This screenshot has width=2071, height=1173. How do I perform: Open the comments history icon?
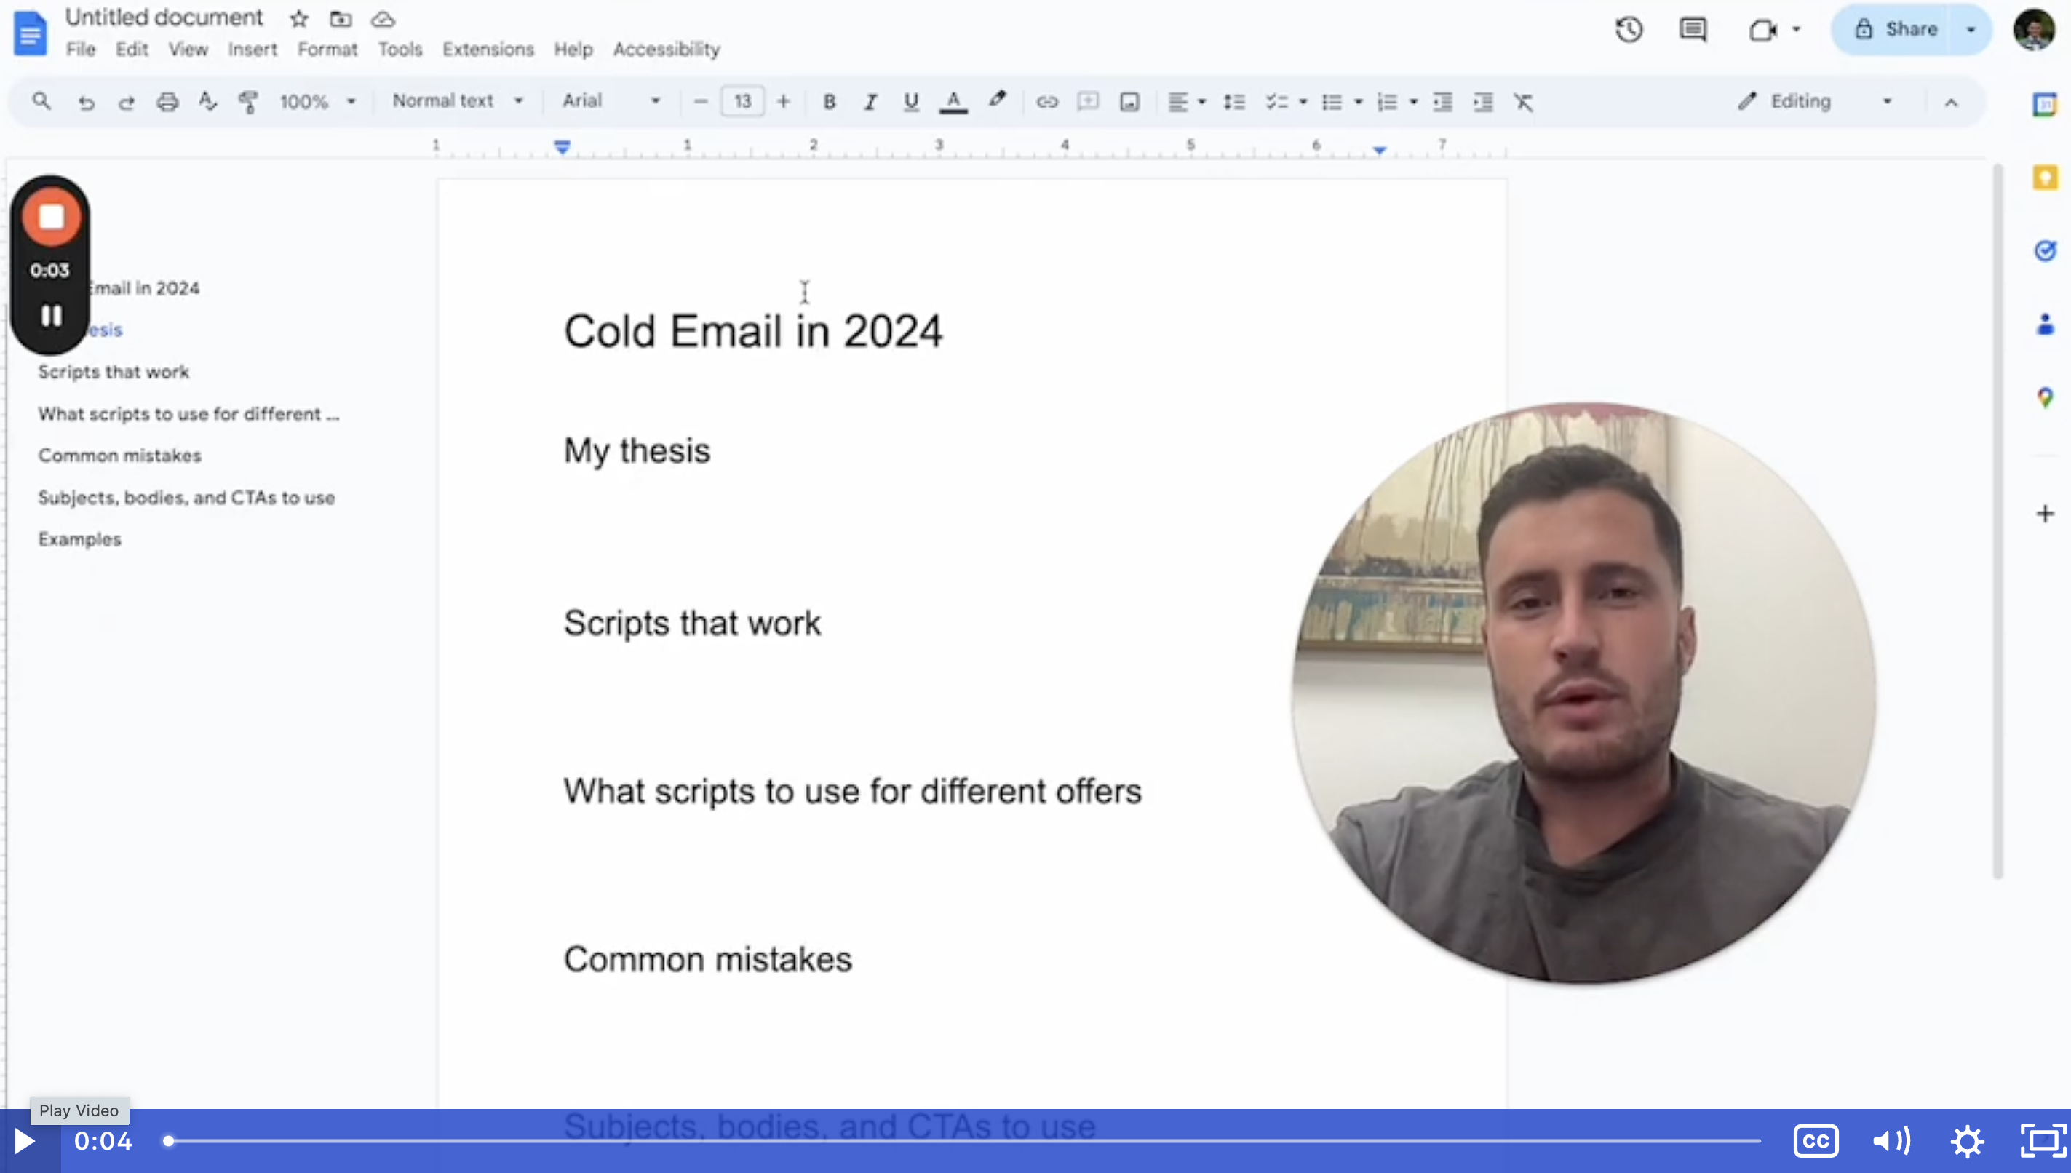[1693, 30]
